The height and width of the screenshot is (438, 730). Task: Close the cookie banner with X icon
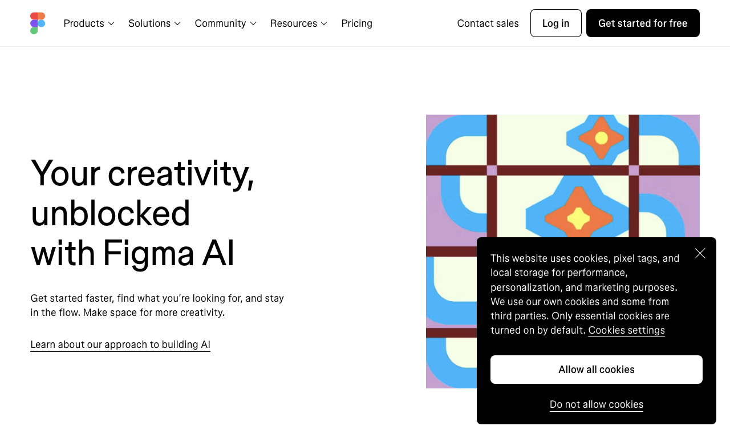(700, 253)
